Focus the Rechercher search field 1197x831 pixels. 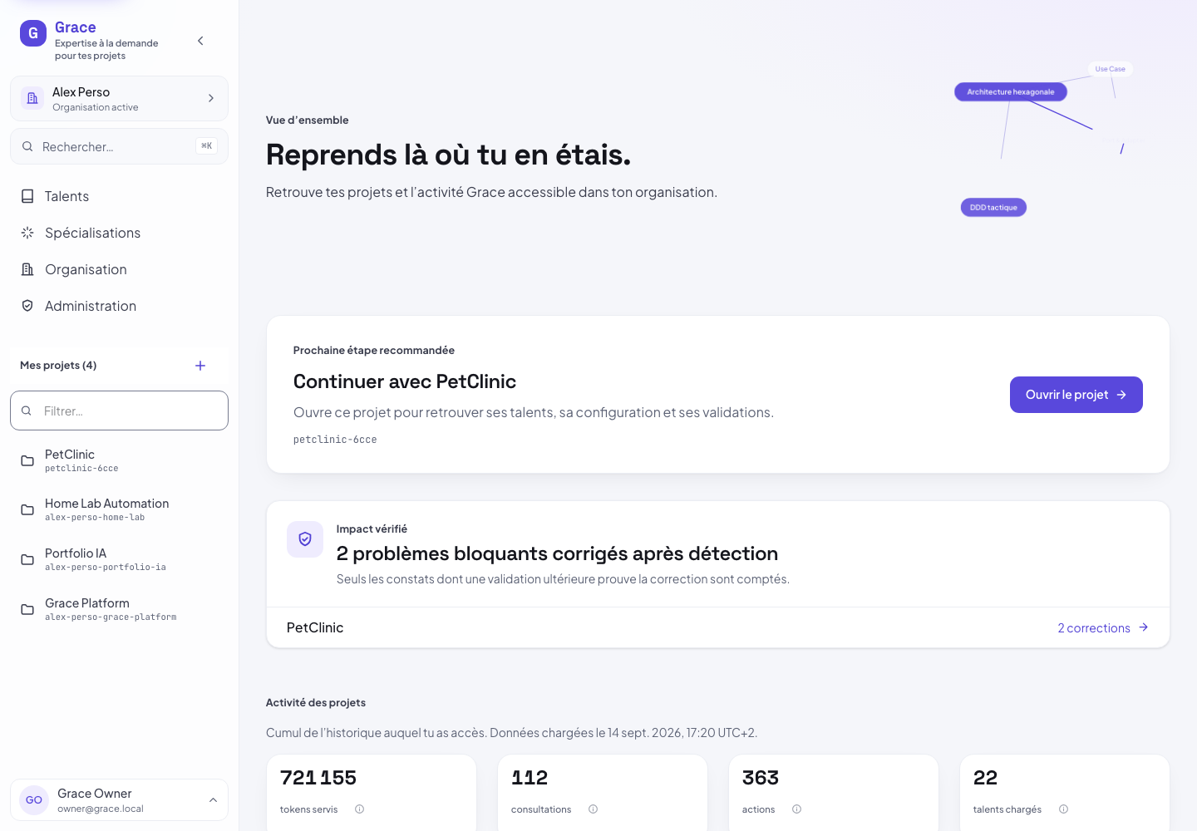pyautogui.click(x=119, y=146)
